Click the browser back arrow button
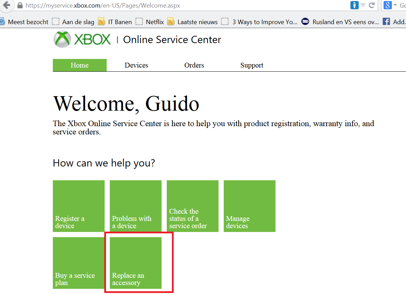 [x=6, y=5]
